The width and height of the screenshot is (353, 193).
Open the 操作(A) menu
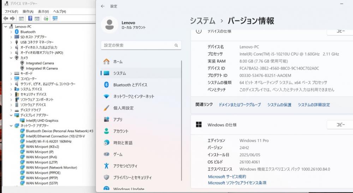(x=28, y=12)
